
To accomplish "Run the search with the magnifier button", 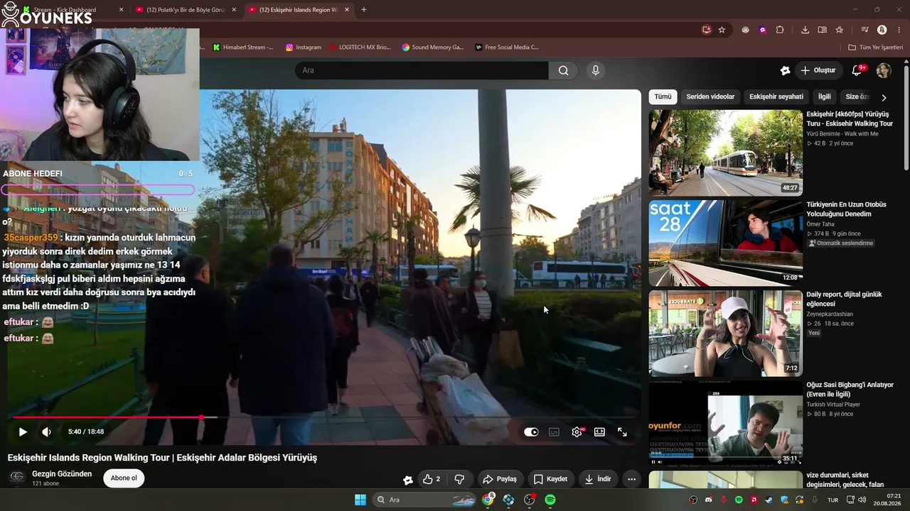I will pyautogui.click(x=563, y=70).
